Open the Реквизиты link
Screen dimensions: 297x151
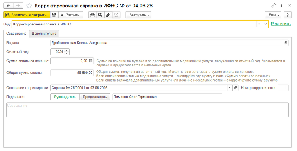click(281, 24)
